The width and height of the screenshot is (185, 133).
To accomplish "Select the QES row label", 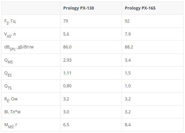I will coord(8,73).
